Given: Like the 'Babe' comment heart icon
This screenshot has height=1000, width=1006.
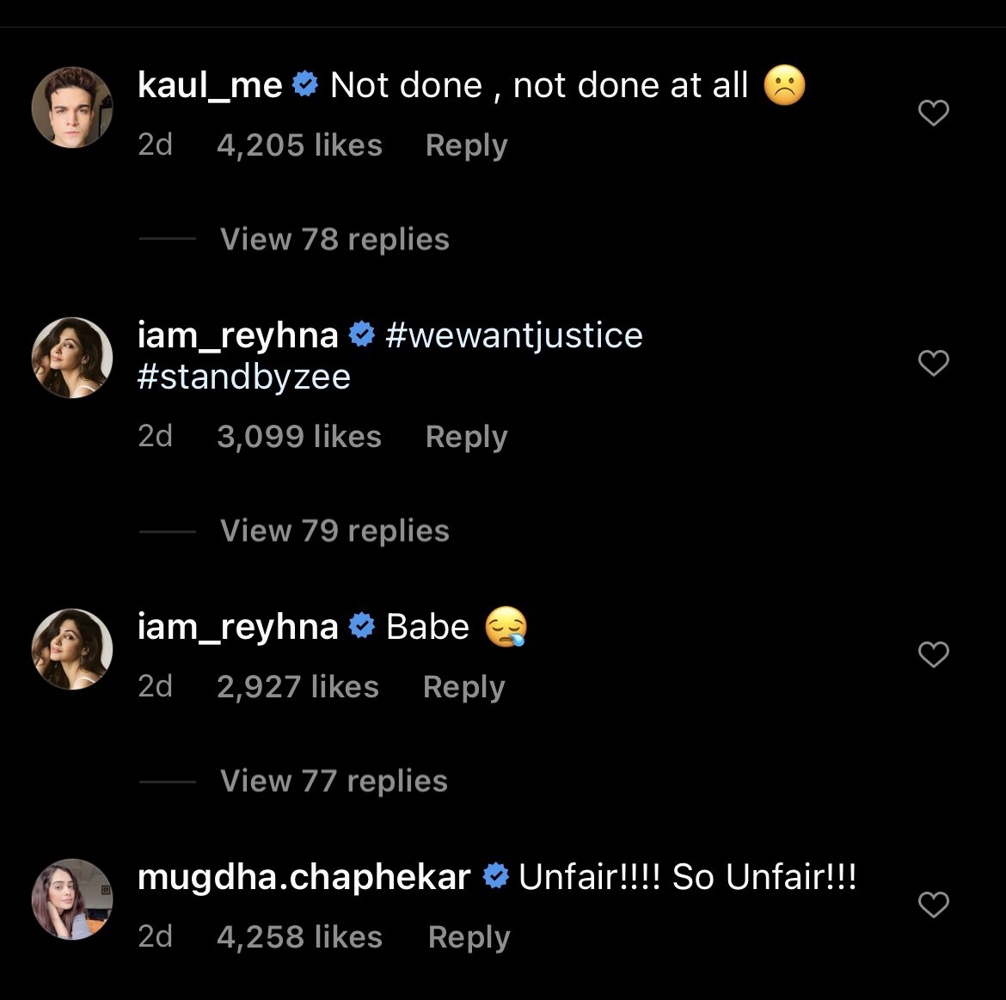Looking at the screenshot, I should [933, 654].
